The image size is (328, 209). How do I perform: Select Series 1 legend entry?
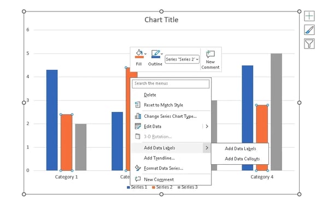pos(137,187)
